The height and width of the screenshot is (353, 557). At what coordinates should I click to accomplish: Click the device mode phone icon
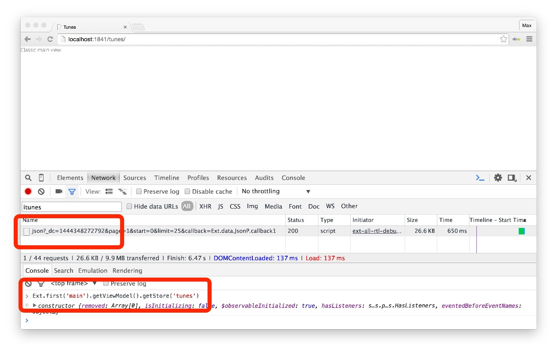41,178
